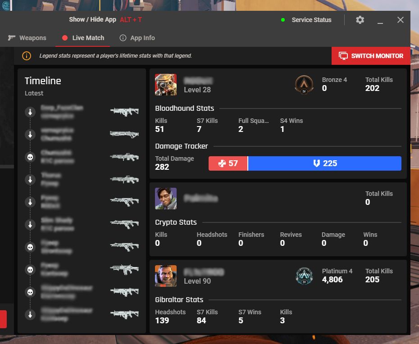Click the Gibraltar Stats heading
This screenshot has height=344, width=419.
click(x=179, y=300)
